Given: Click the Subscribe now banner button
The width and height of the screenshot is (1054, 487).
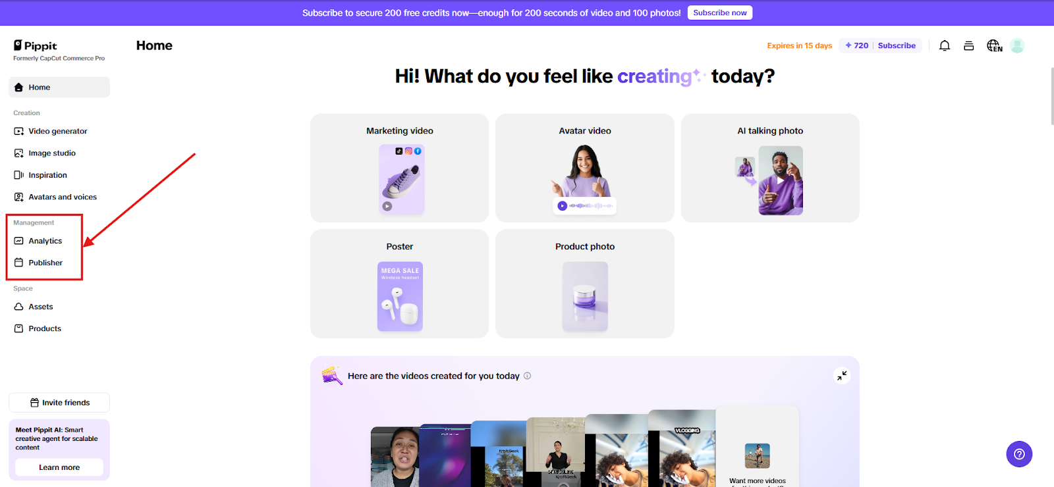Looking at the screenshot, I should point(720,13).
